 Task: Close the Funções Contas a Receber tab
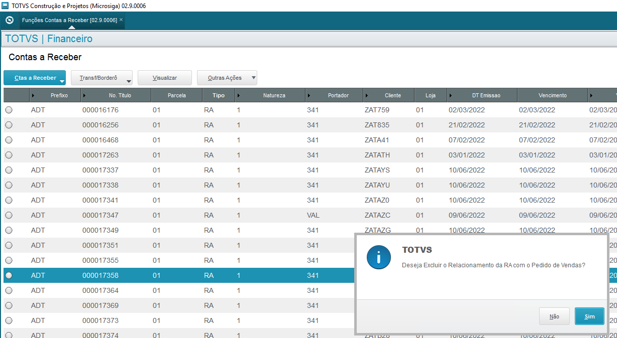(x=121, y=20)
